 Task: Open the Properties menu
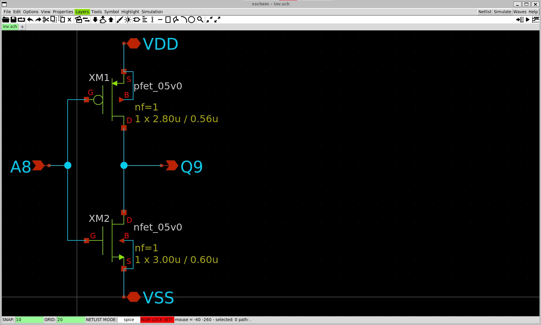(63, 12)
